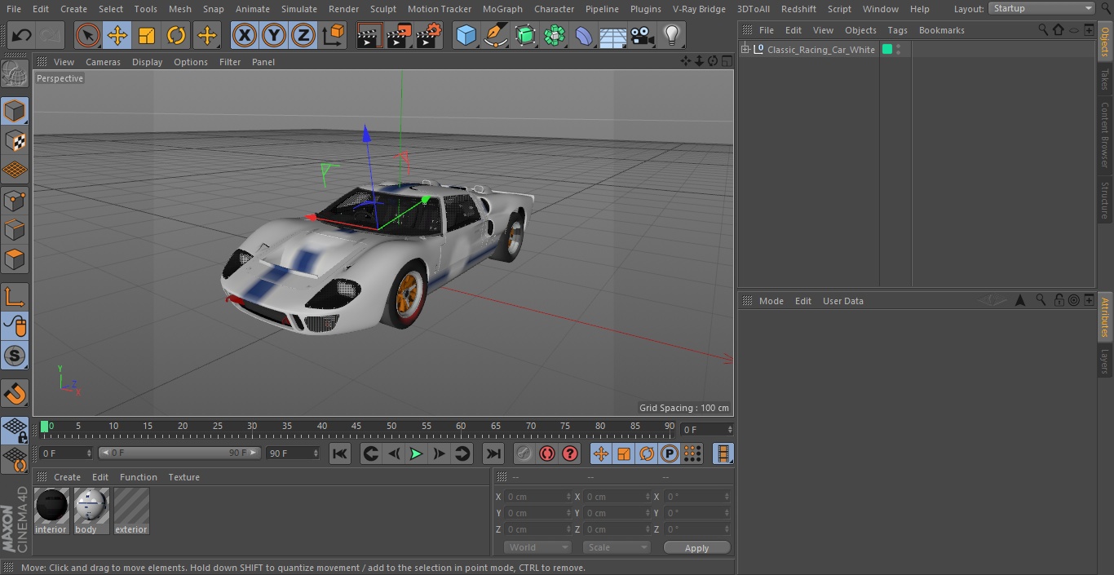
Task: Add a camera object
Action: pyautogui.click(x=643, y=35)
